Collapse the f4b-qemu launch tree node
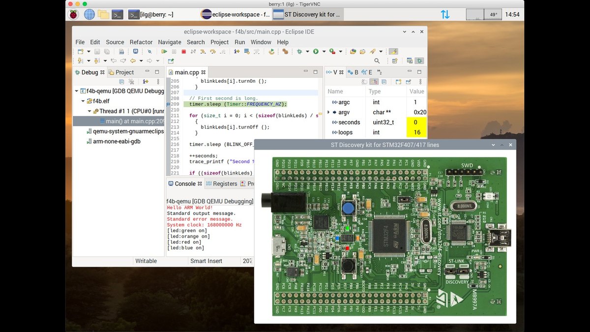590x332 pixels. [x=76, y=91]
